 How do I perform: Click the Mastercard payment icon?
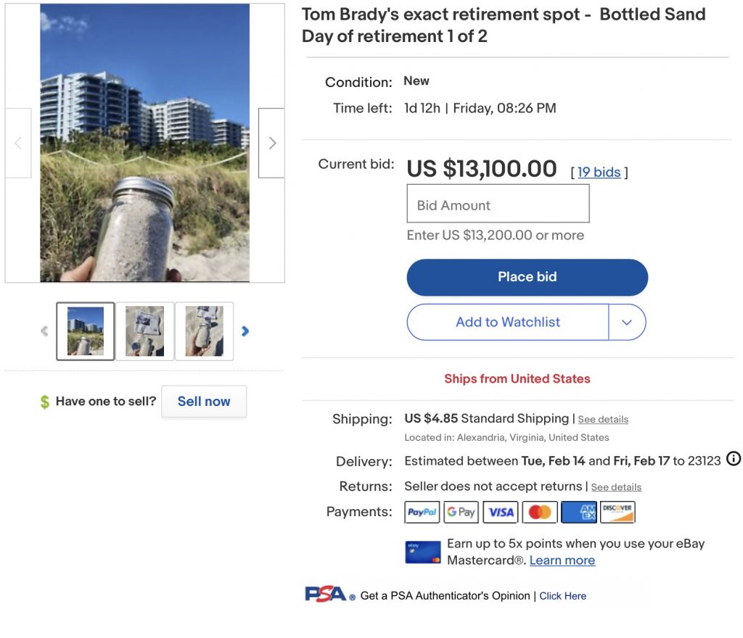pos(539,512)
